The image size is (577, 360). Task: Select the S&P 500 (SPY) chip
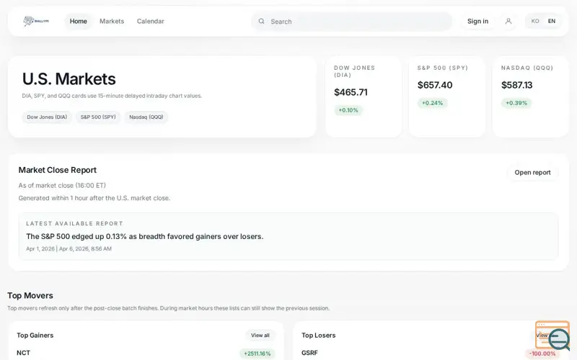[x=98, y=117]
